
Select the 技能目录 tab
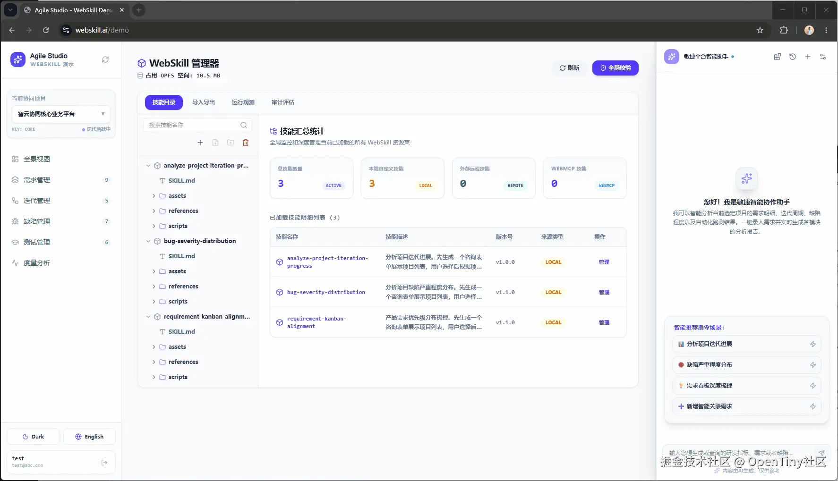[x=164, y=102]
